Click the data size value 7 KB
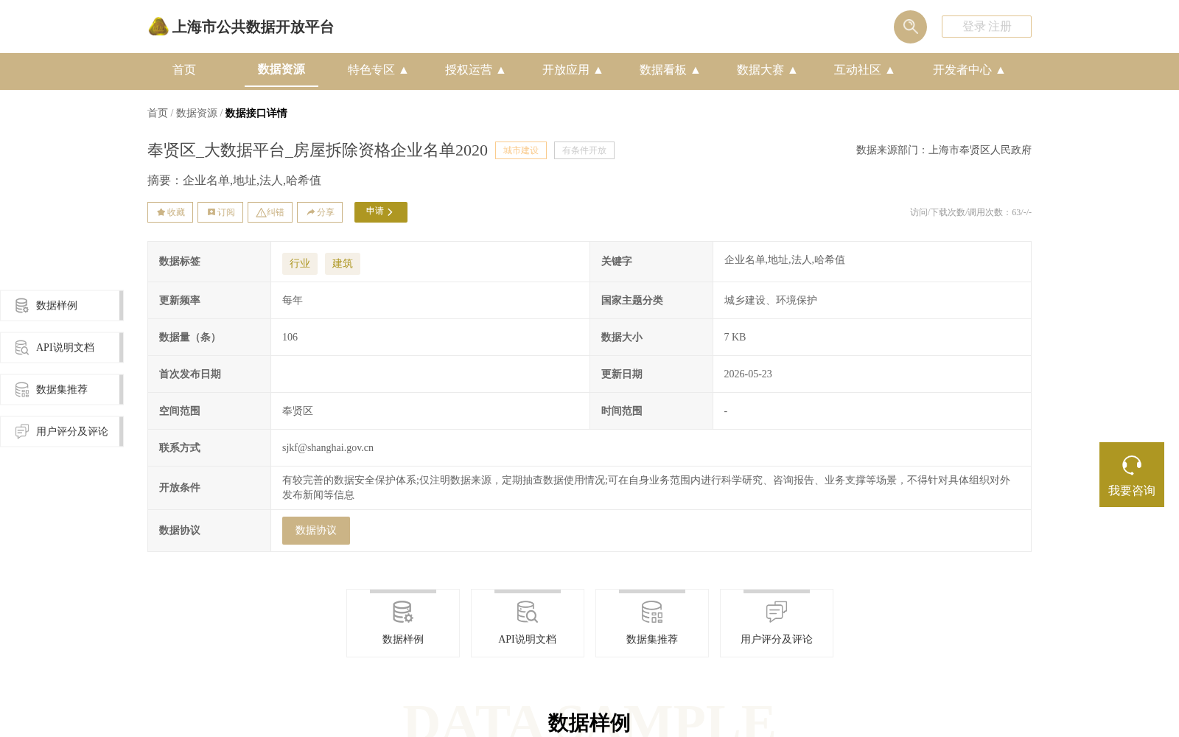1179x737 pixels. pyautogui.click(x=735, y=338)
